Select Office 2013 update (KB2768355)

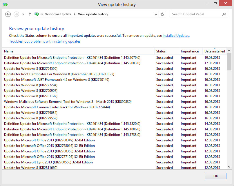[115, 152]
